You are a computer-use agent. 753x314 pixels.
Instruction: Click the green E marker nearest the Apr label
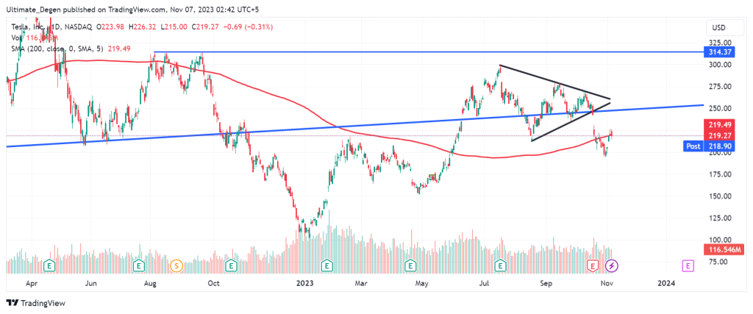click(x=48, y=265)
